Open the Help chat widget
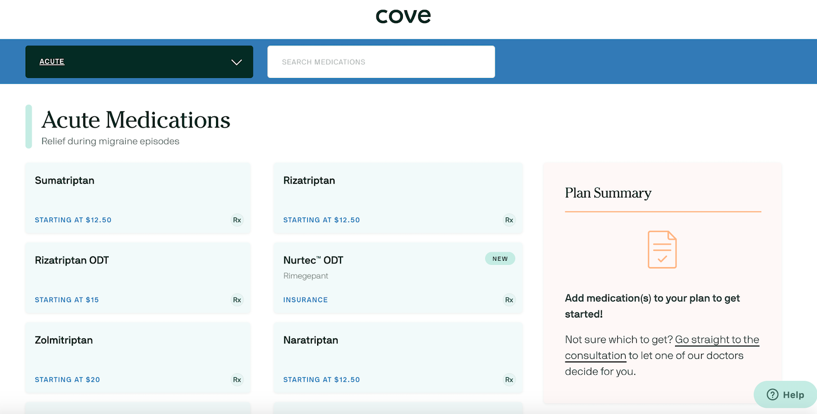The width and height of the screenshot is (817, 414). pyautogui.click(x=785, y=394)
